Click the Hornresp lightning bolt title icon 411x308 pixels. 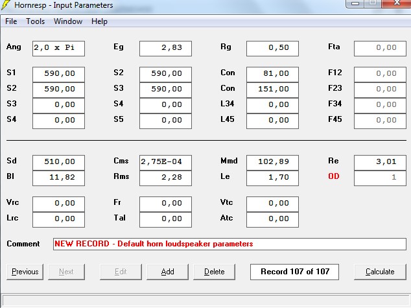tap(6, 5)
